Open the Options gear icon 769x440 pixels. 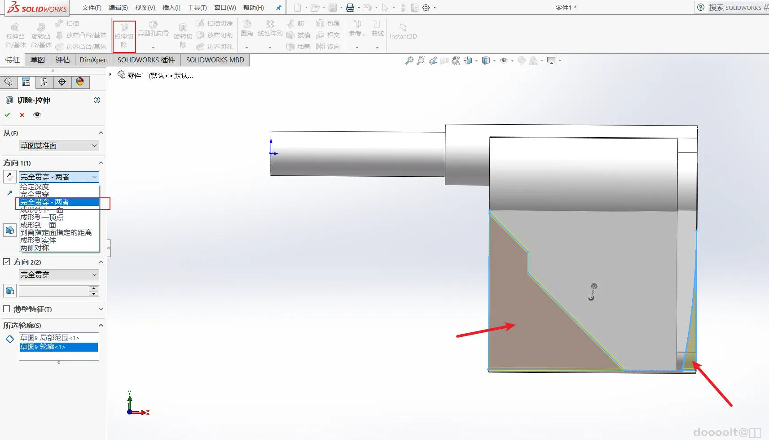coord(426,8)
